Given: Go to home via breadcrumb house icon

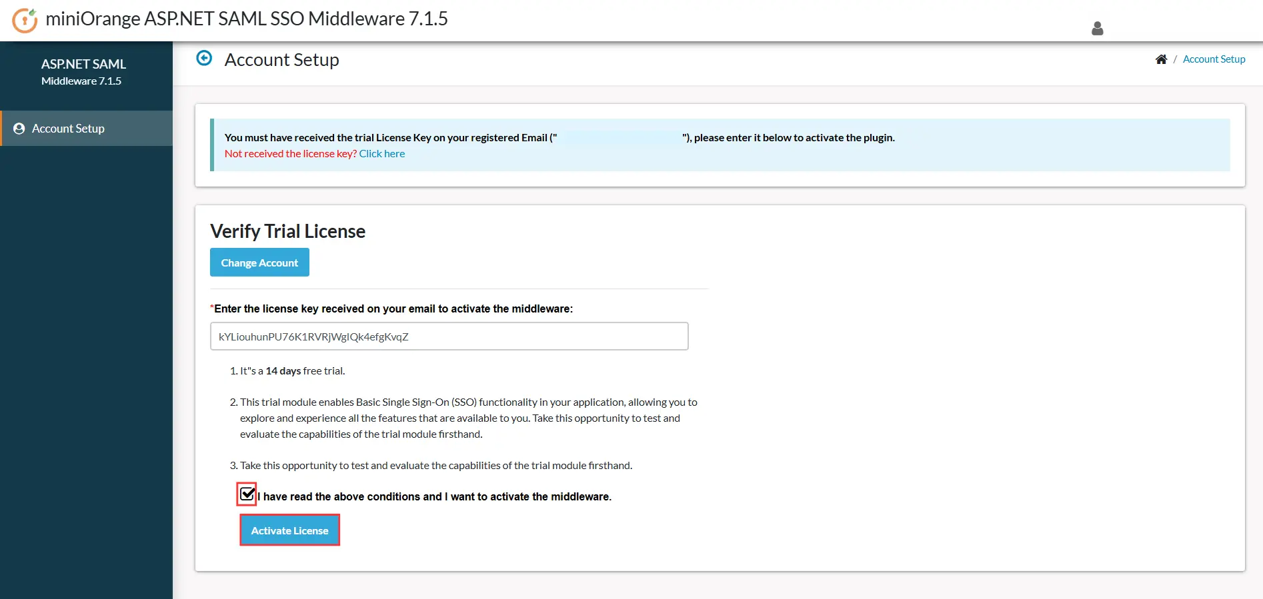Looking at the screenshot, I should click(1161, 59).
